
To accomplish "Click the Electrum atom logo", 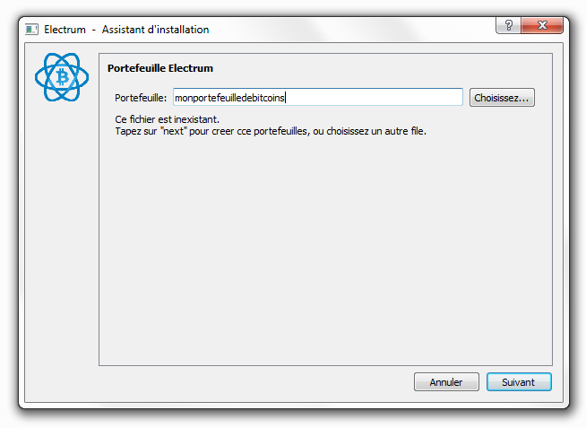I will point(62,77).
